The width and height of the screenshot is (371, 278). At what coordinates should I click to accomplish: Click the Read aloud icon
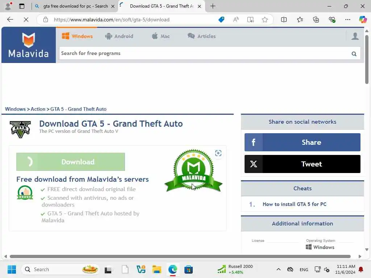pyautogui.click(x=235, y=20)
